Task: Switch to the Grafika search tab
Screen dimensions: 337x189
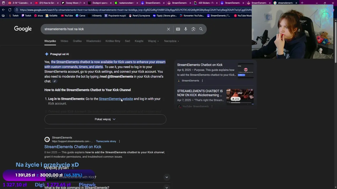Action: [x=77, y=41]
